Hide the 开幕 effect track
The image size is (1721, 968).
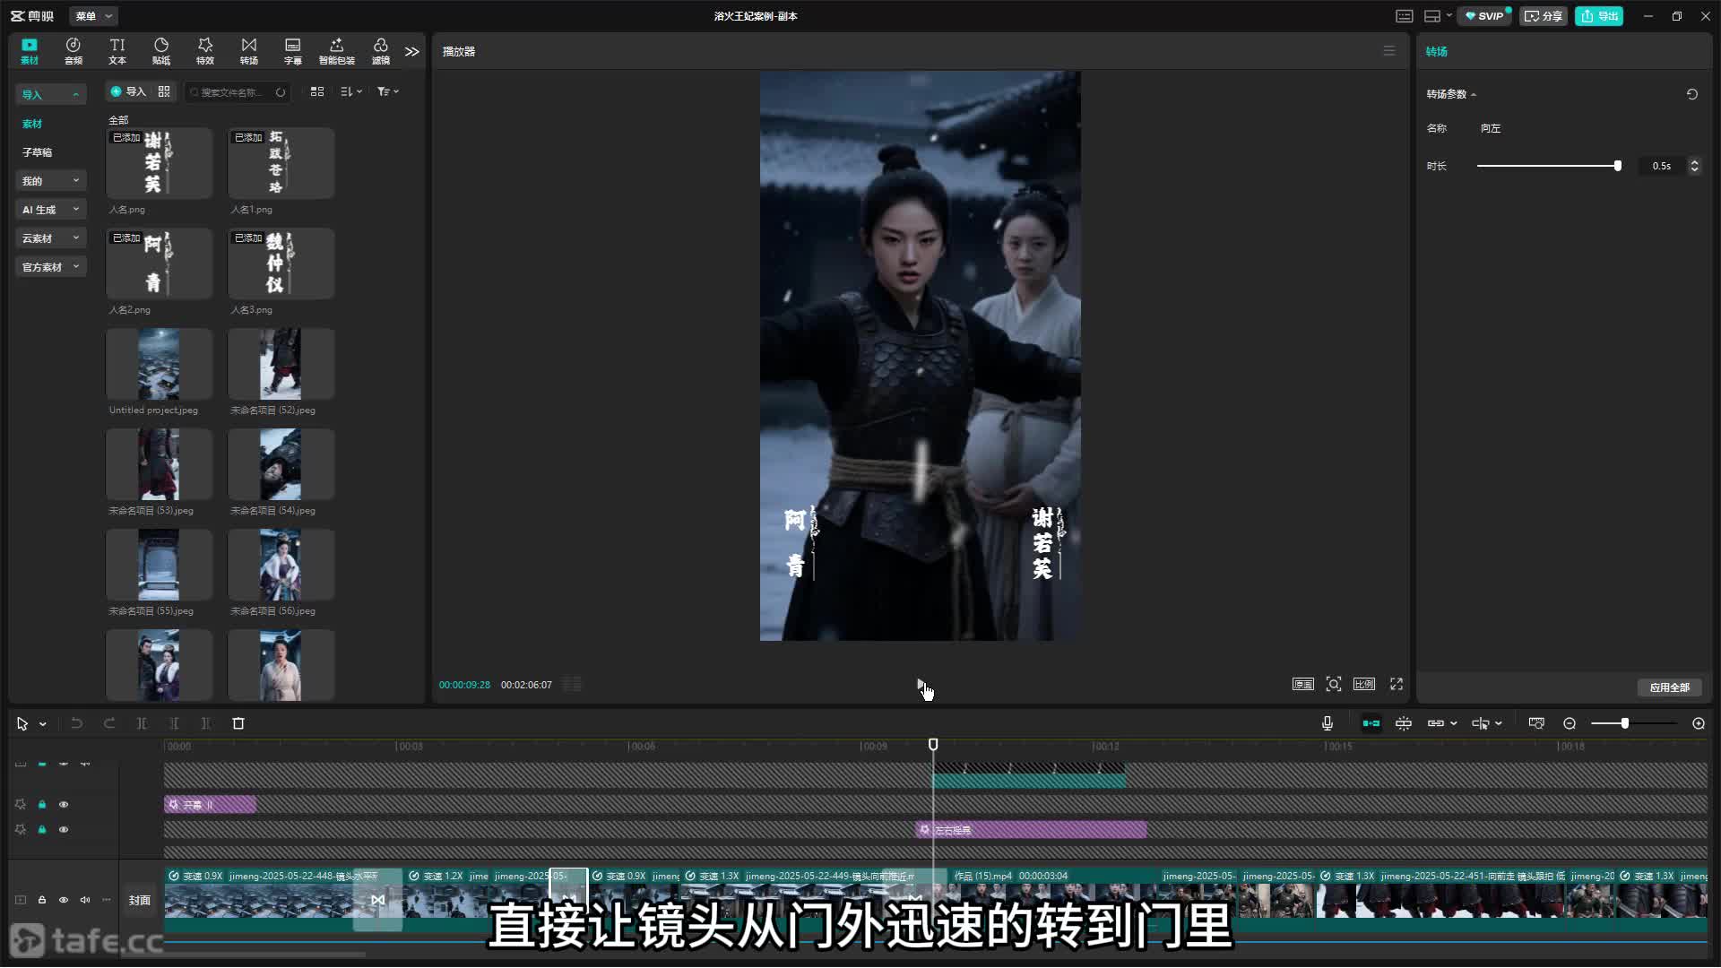click(x=64, y=805)
